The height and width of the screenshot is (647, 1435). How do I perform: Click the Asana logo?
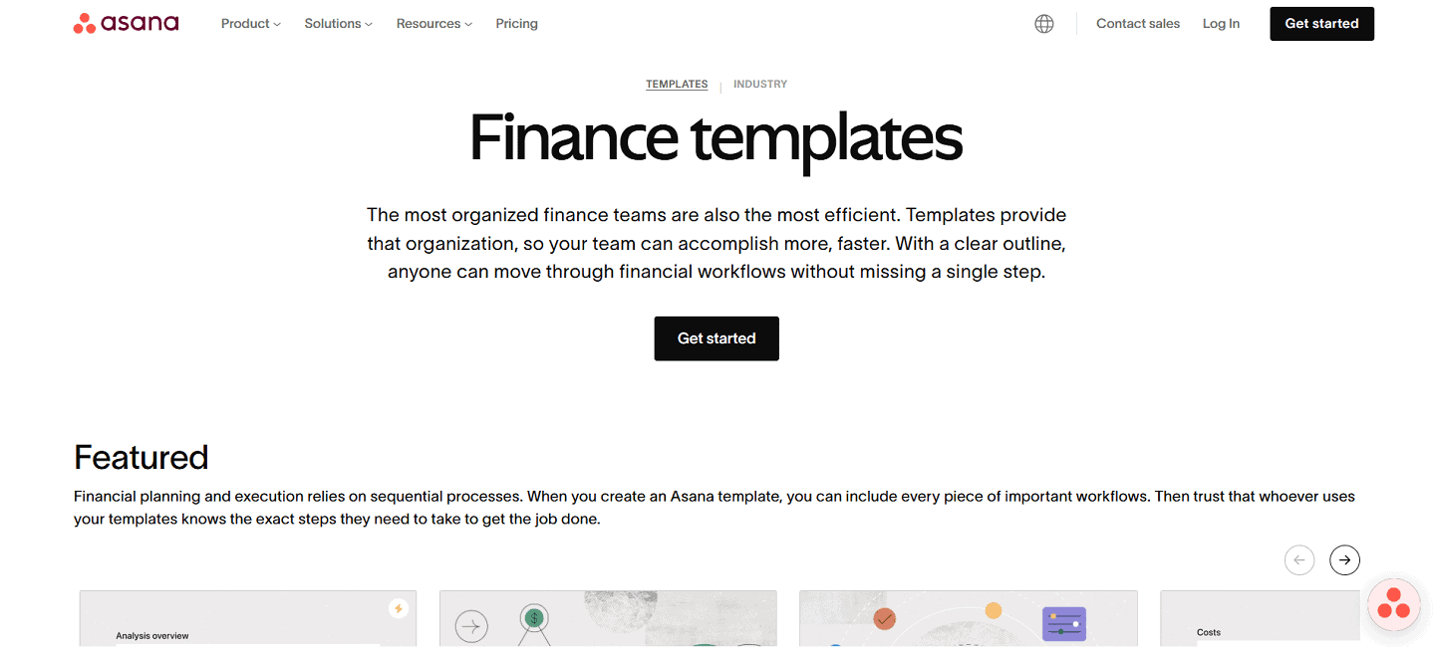point(125,23)
